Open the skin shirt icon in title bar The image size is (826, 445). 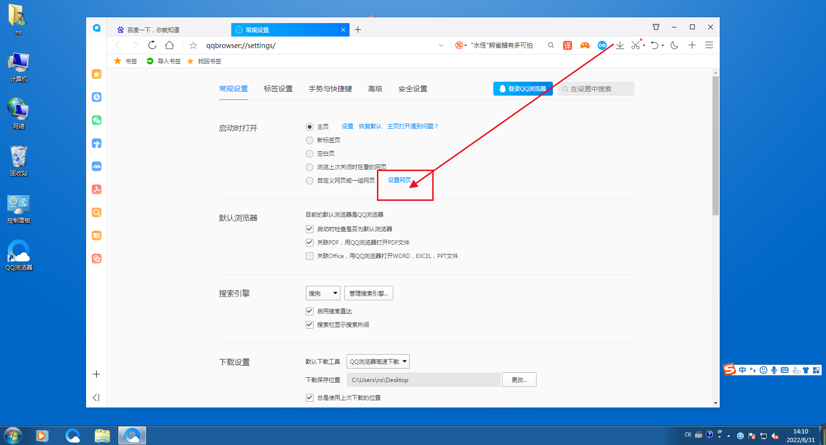[656, 27]
